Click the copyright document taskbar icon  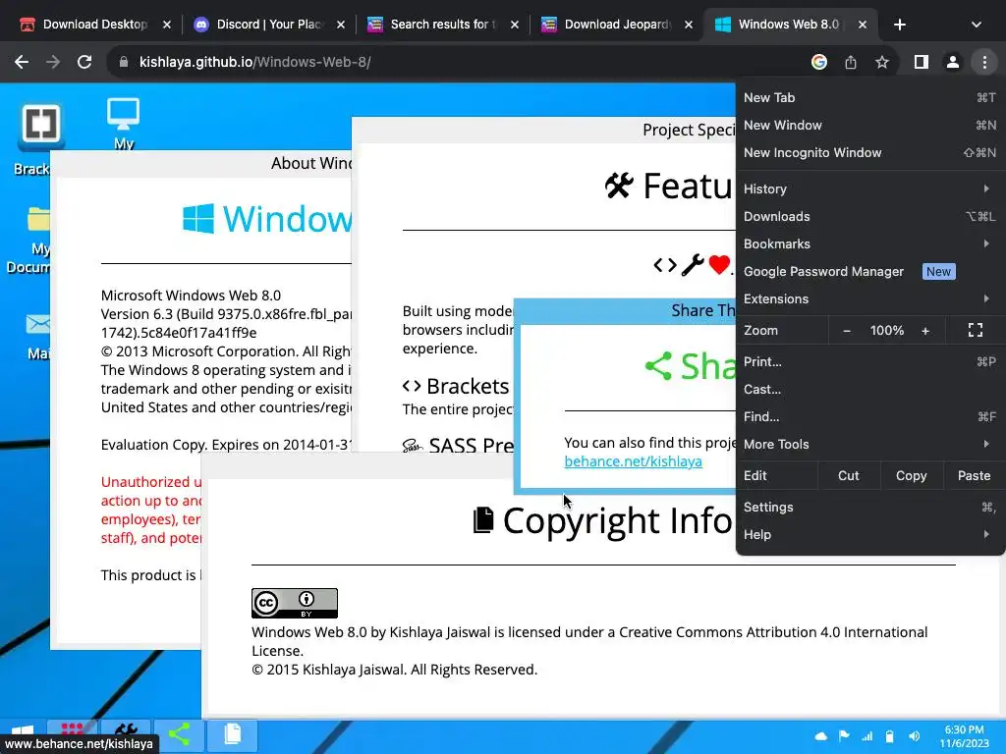(232, 734)
